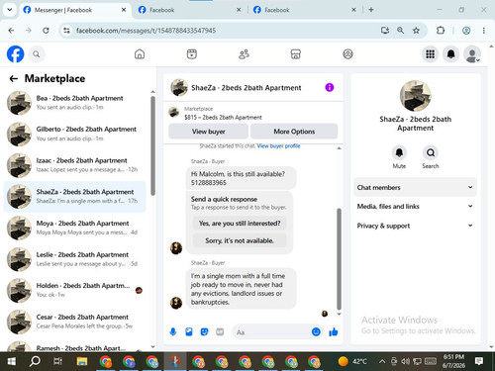
Task: Click the back arrow beside Marketplace
Action: click(x=14, y=78)
